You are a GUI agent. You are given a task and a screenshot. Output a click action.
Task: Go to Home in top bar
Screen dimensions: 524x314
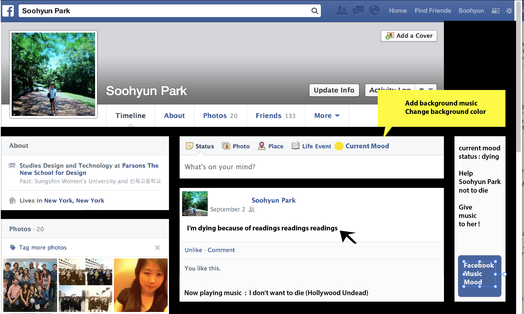point(398,11)
